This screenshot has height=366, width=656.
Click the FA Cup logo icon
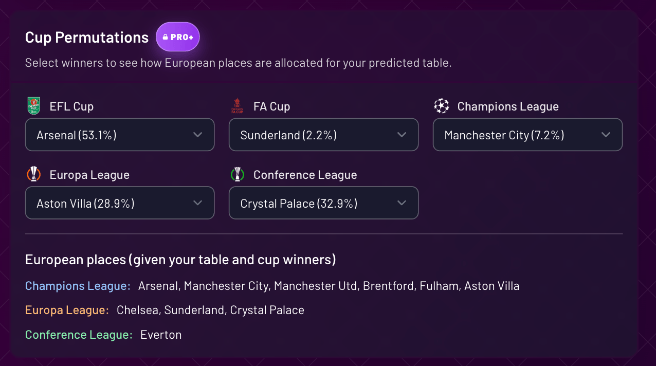click(237, 106)
